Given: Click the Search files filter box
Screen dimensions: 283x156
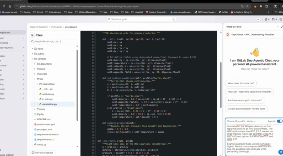Looking at the screenshot, I should pos(53,41).
